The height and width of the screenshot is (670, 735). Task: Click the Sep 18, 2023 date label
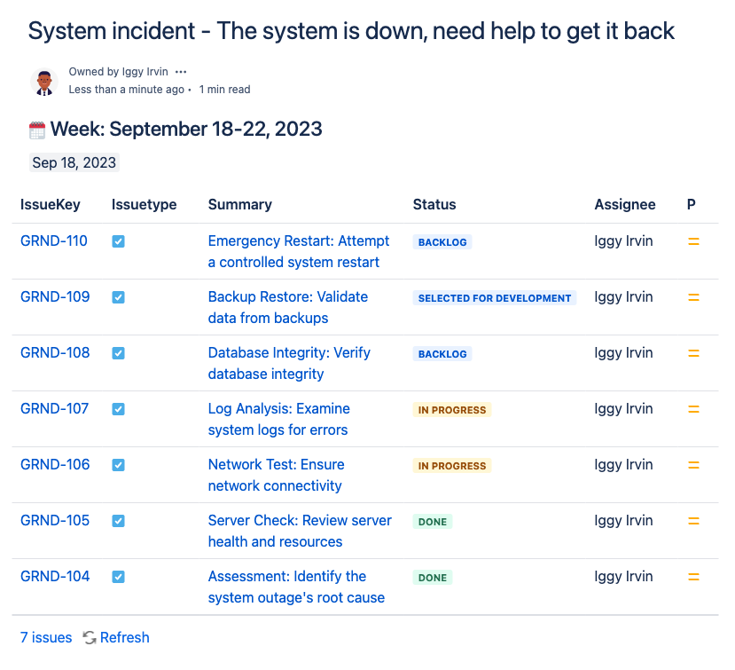74,162
